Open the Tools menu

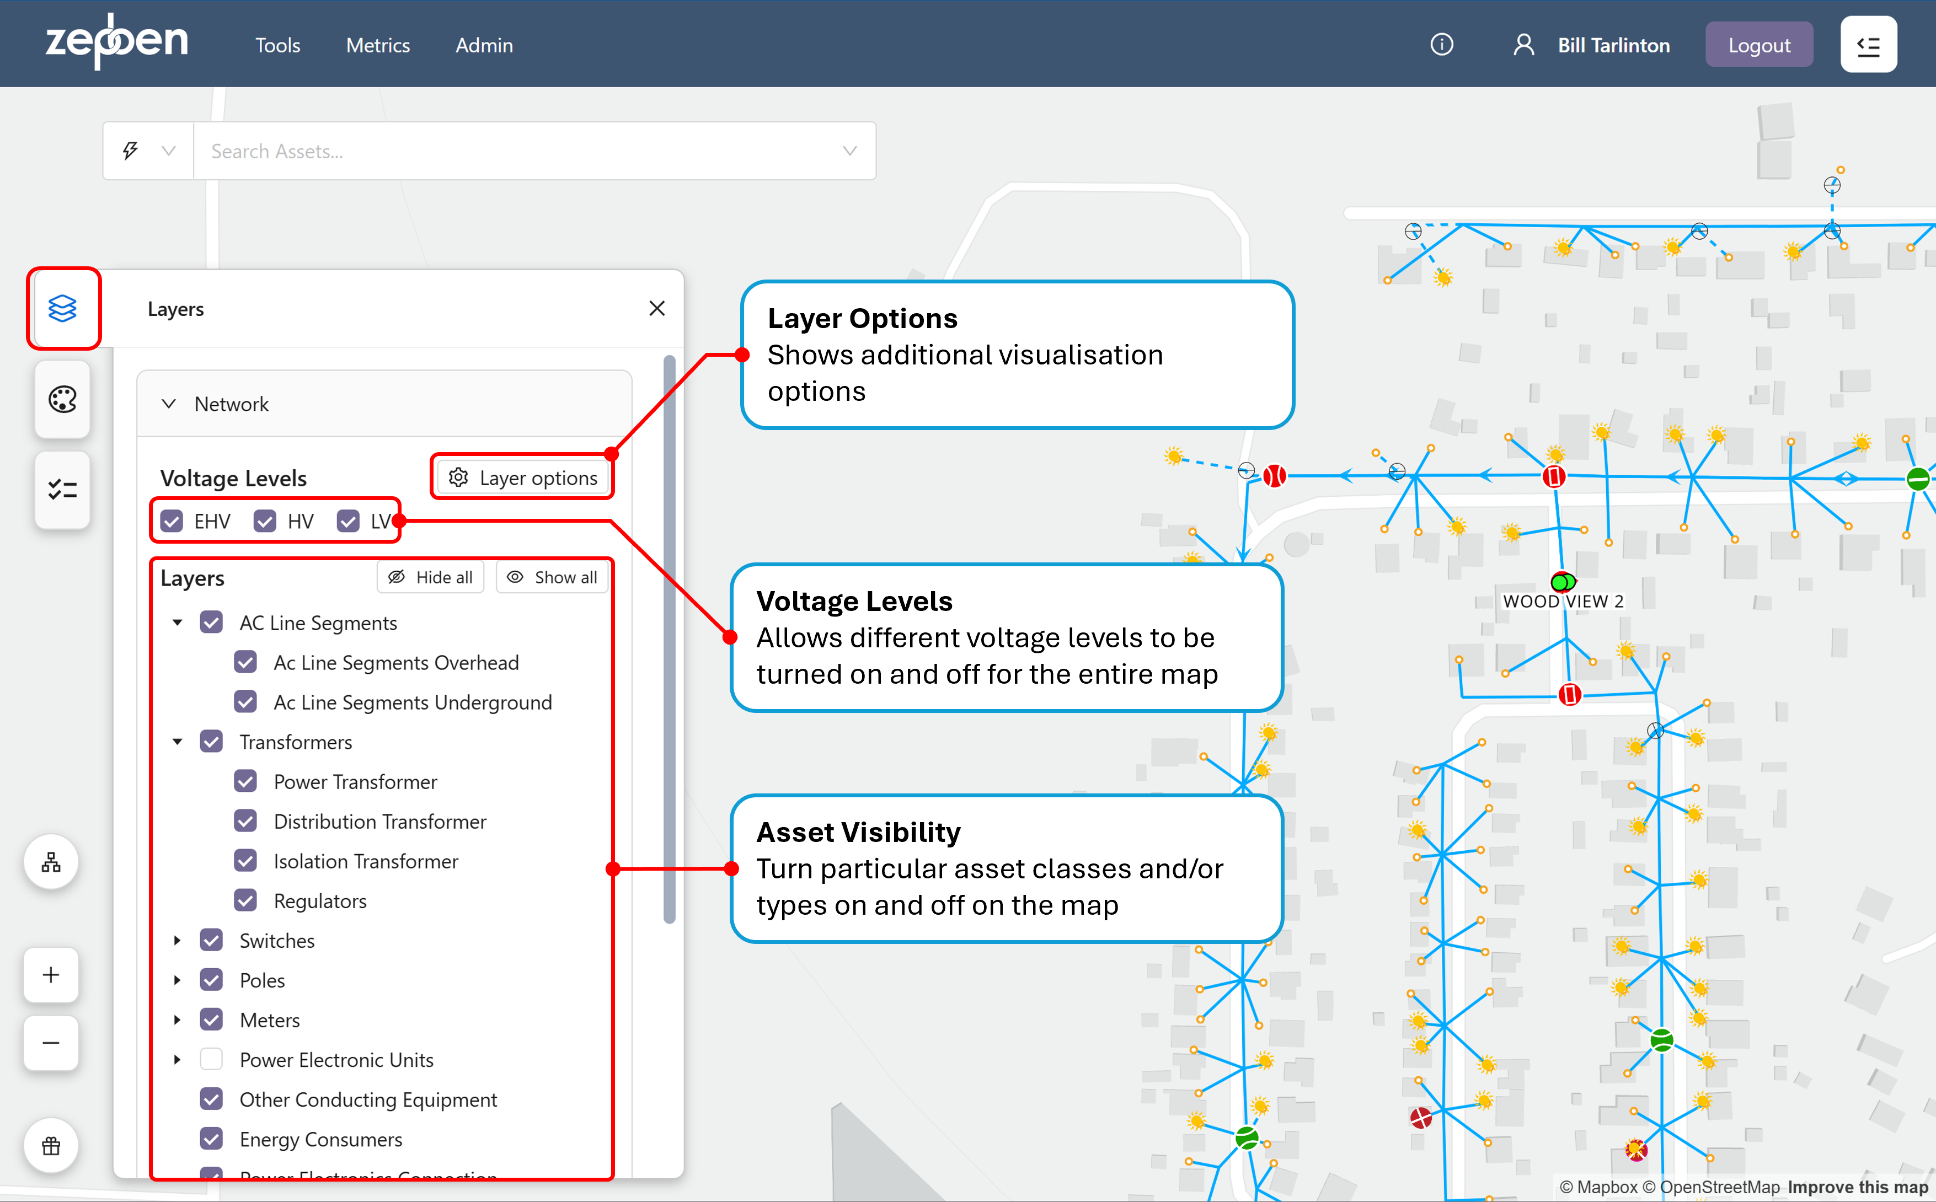click(x=277, y=45)
